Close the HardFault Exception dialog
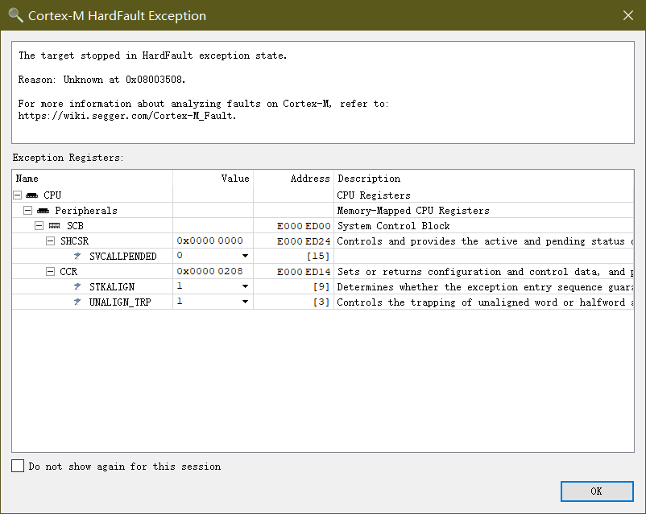The height and width of the screenshot is (514, 646). click(x=628, y=15)
